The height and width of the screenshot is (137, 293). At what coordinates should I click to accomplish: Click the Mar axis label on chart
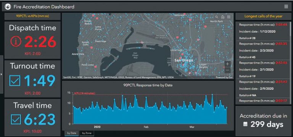192,127
